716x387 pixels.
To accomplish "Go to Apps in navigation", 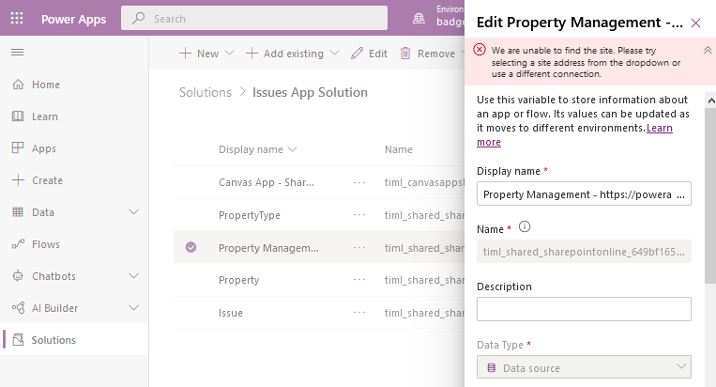I will 44,148.
